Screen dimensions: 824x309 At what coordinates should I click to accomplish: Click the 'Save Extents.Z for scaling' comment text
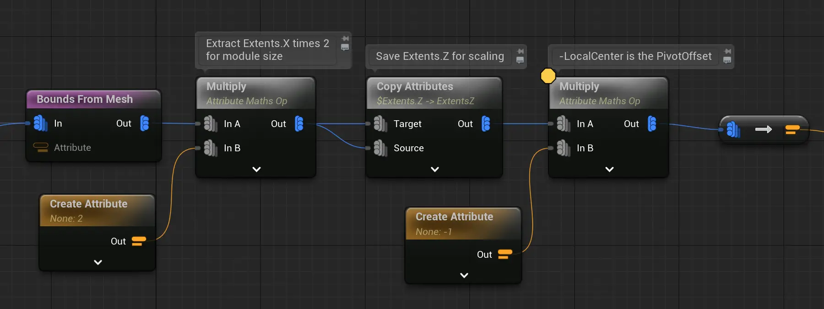click(x=439, y=56)
